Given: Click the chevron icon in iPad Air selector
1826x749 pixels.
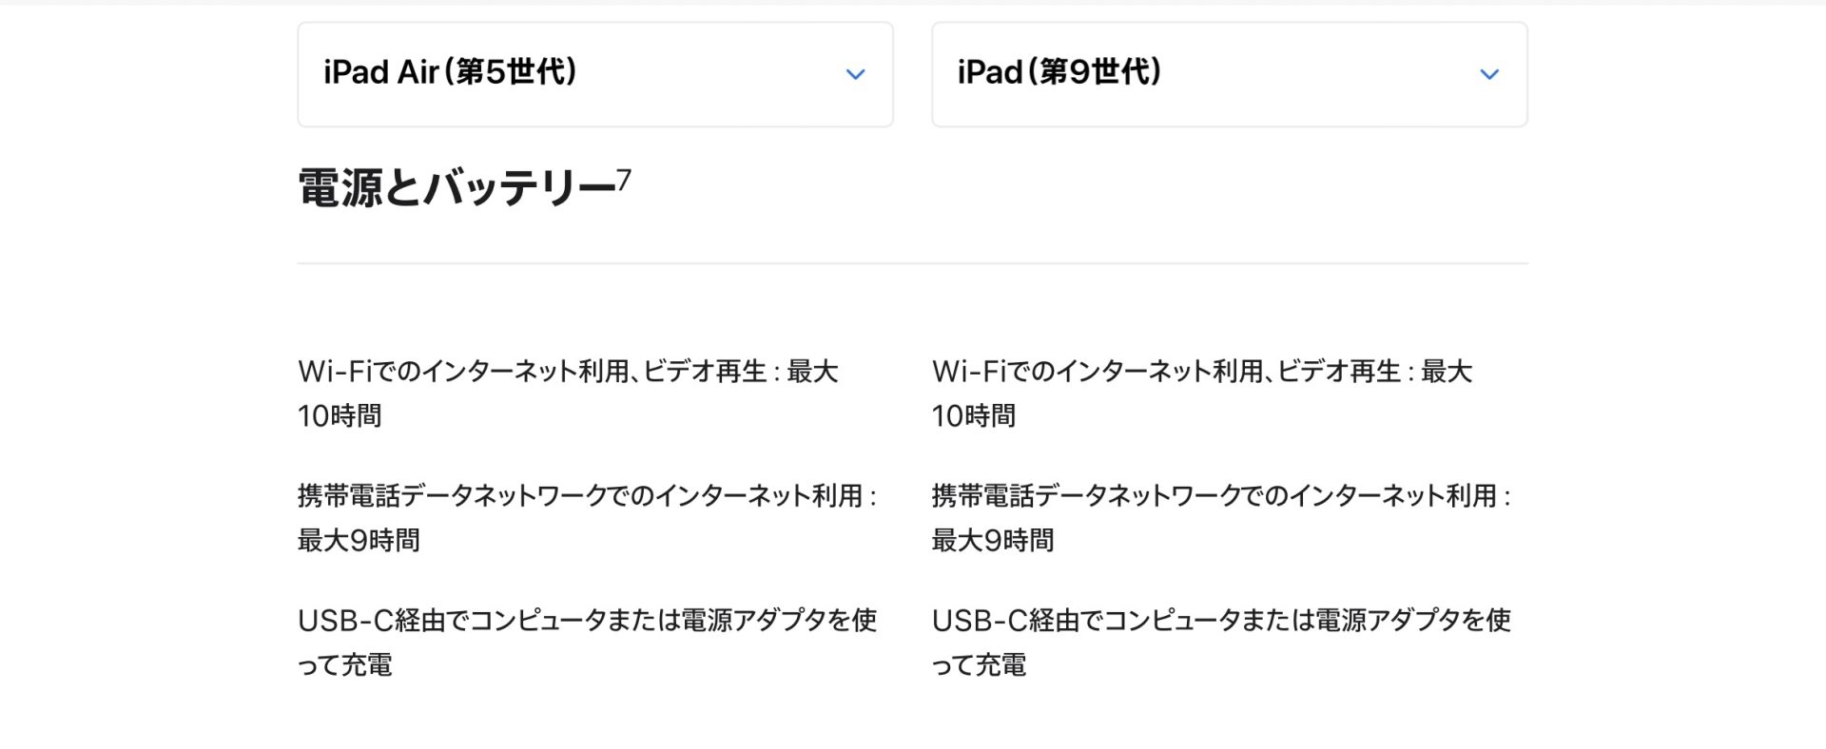Looking at the screenshot, I should point(855,74).
